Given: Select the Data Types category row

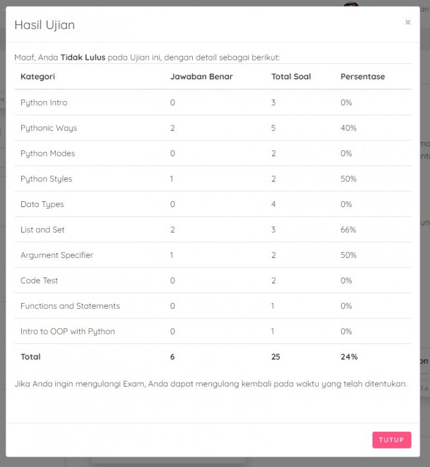Looking at the screenshot, I should coord(42,205).
